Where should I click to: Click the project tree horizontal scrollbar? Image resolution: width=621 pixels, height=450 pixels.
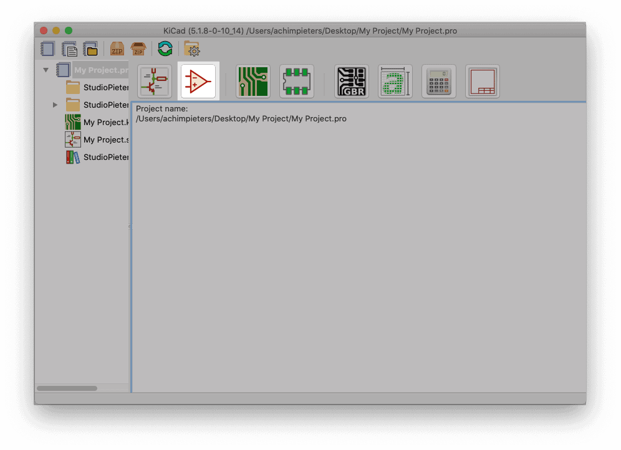[67, 388]
